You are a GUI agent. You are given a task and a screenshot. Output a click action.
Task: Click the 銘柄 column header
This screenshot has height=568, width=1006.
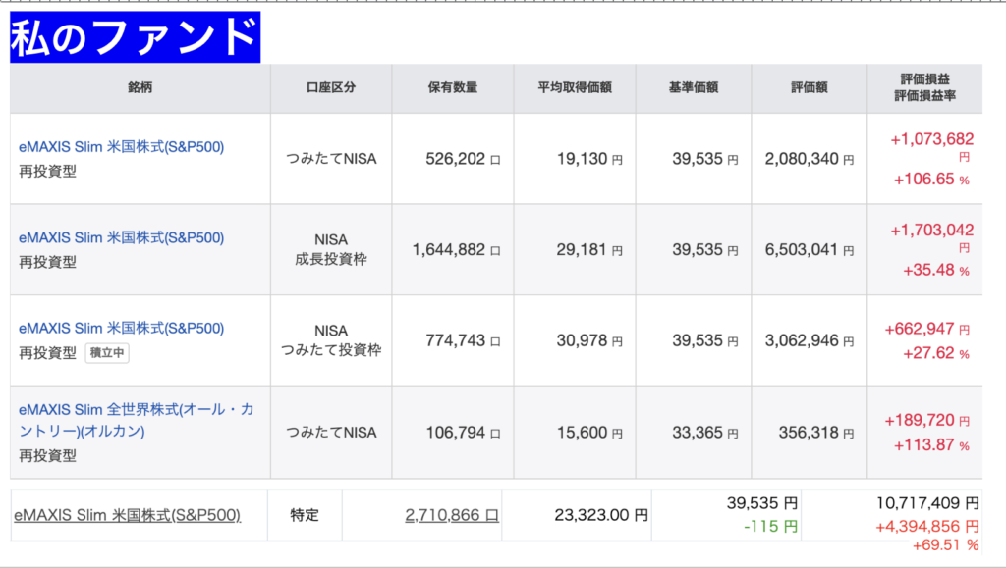140,88
